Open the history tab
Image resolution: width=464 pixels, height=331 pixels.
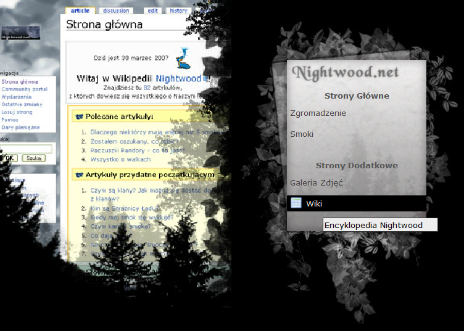click(x=178, y=10)
